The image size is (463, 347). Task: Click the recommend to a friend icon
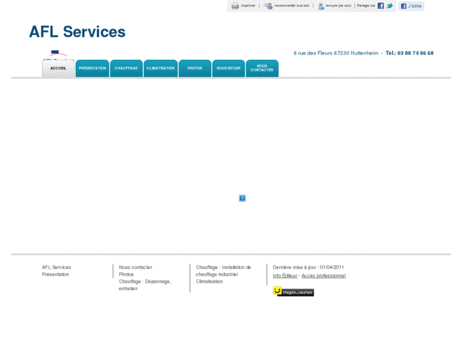point(268,6)
